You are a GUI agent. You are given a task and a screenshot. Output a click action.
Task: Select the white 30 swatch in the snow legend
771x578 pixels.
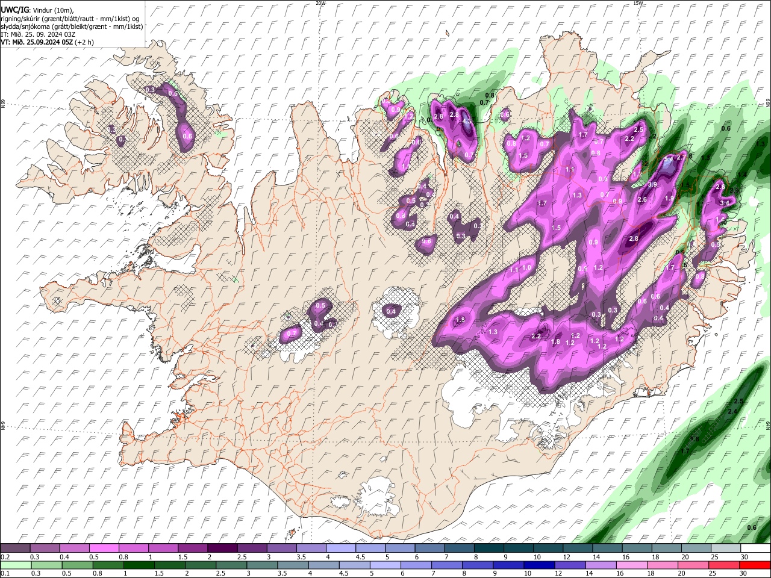point(755,548)
